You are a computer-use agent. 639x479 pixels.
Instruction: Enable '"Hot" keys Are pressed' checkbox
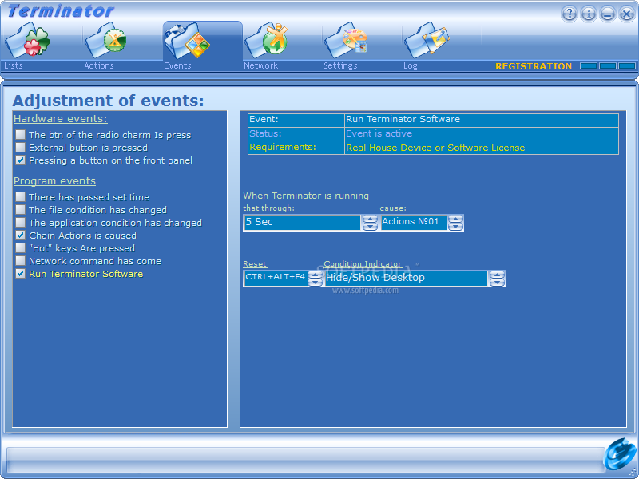click(x=21, y=247)
